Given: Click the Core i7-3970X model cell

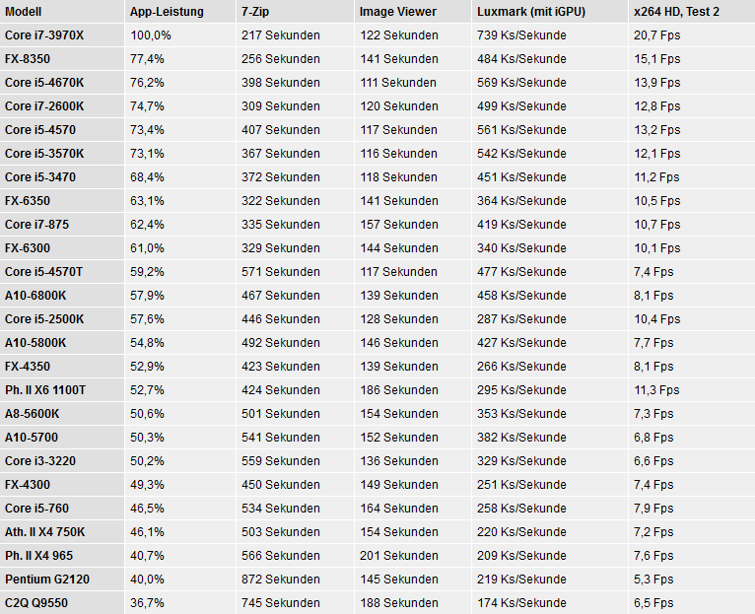Looking at the screenshot, I should coord(44,35).
